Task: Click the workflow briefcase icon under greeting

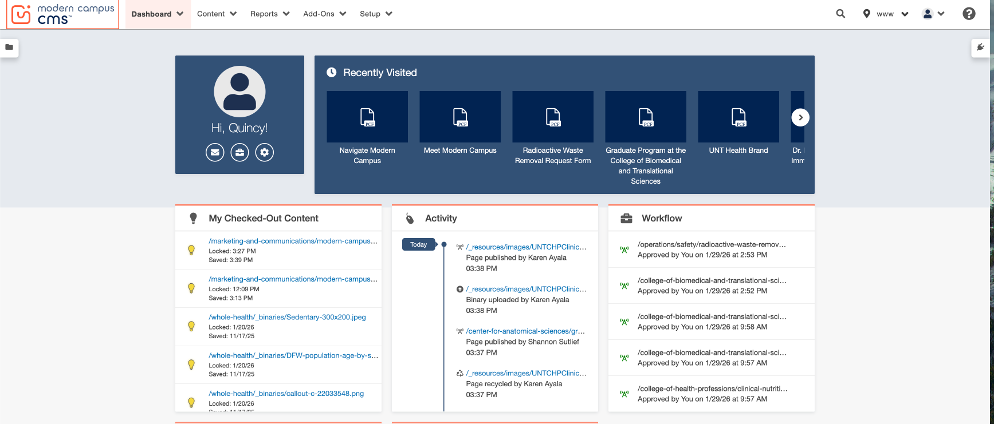Action: pyautogui.click(x=239, y=152)
